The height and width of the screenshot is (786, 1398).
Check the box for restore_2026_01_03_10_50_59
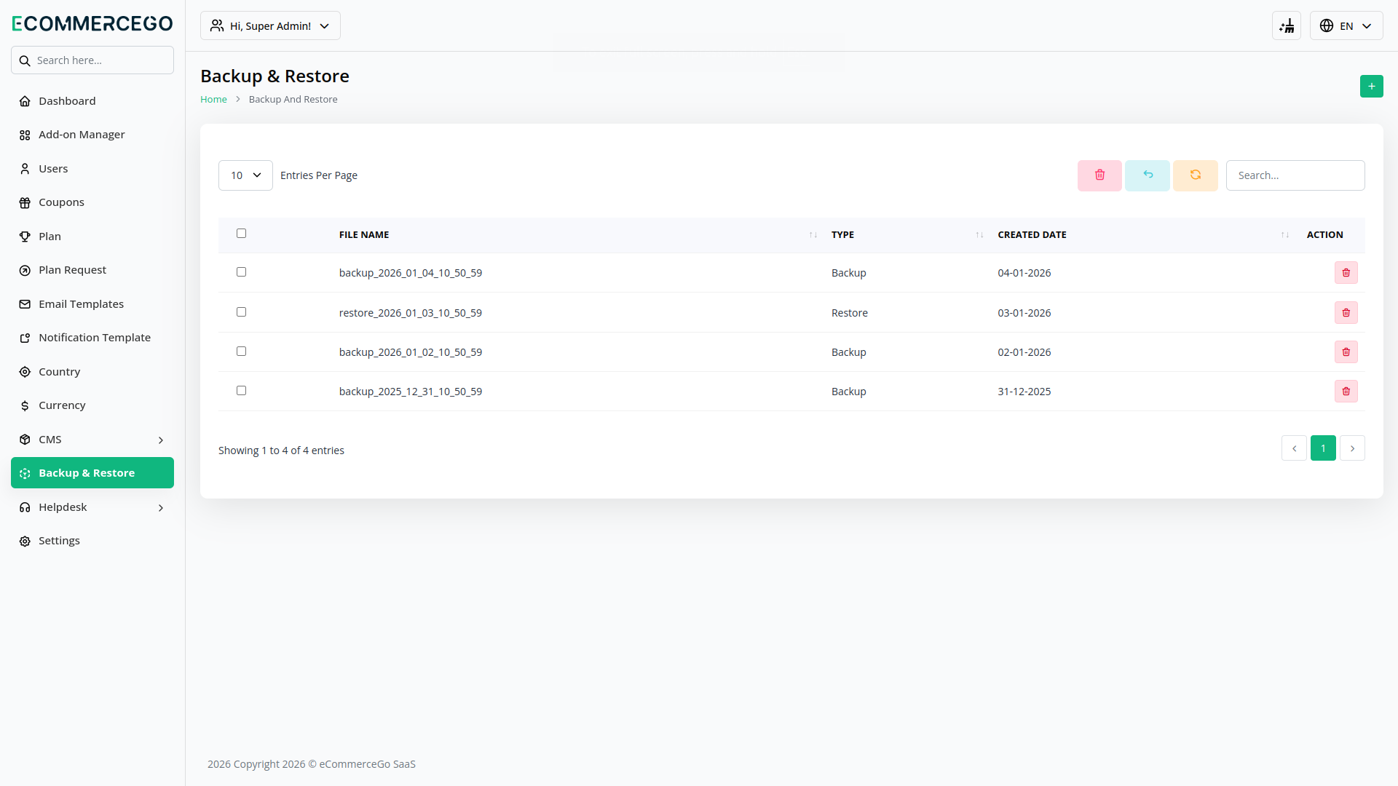click(x=241, y=312)
